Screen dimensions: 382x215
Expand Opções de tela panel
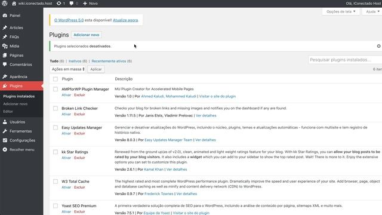click(341, 11)
